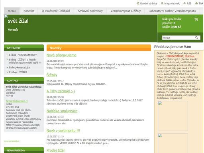This screenshot has width=204, height=153.
Task: Open the Nabídka spolupráce article
Action: [x=62, y=111]
